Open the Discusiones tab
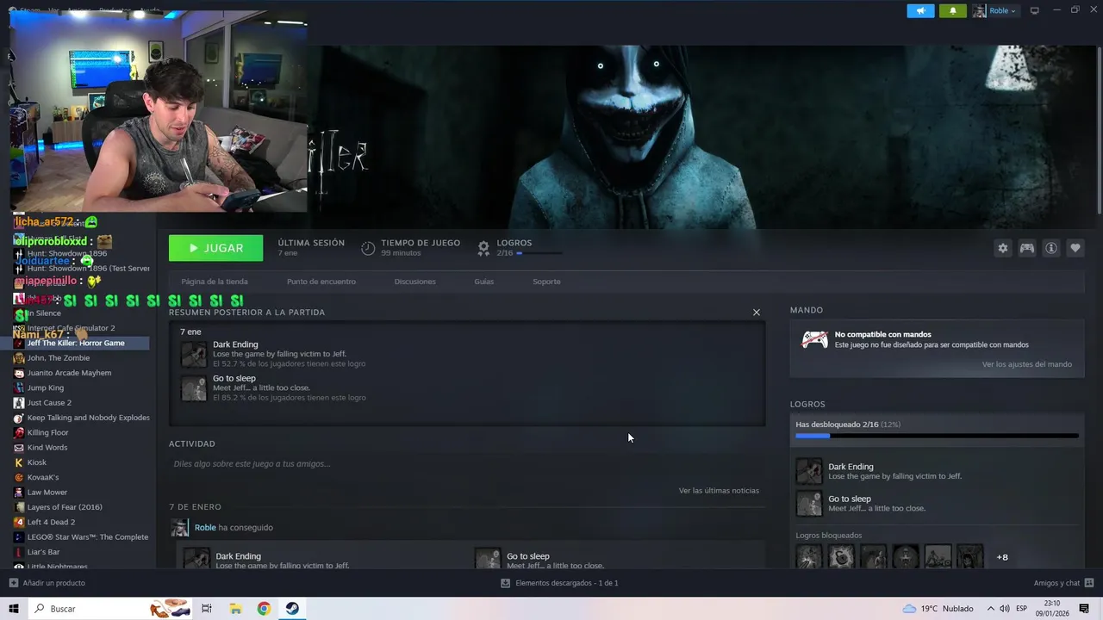Image resolution: width=1103 pixels, height=620 pixels. click(x=415, y=282)
